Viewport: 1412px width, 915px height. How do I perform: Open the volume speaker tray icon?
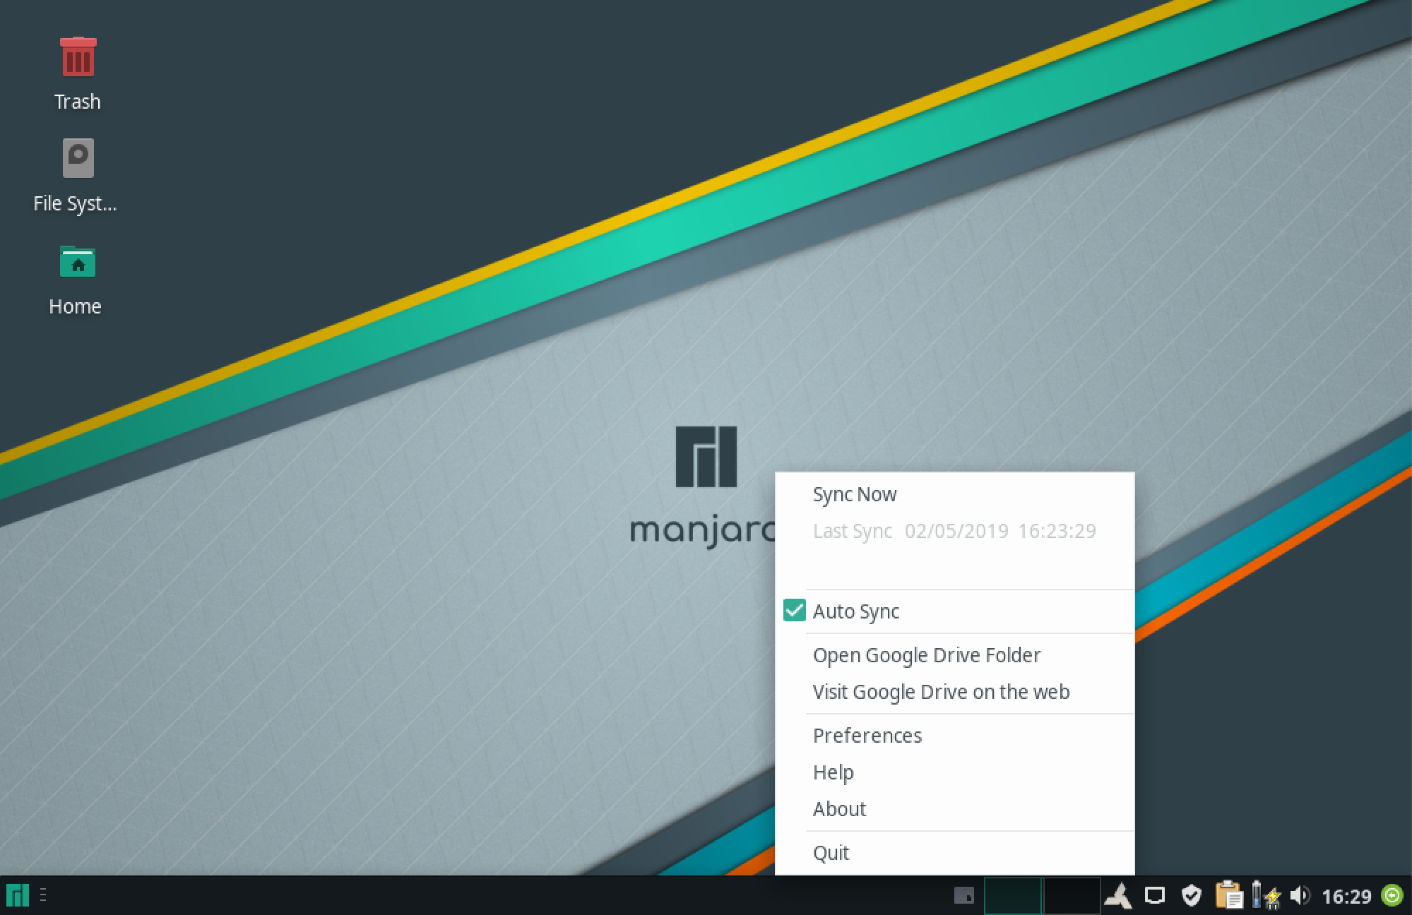tap(1300, 895)
